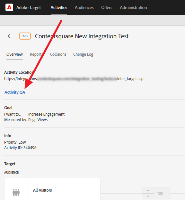
Task: Open the Activities menu
Action: 59,7
